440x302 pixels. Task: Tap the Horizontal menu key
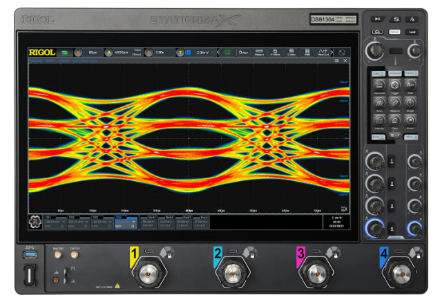(x=379, y=85)
